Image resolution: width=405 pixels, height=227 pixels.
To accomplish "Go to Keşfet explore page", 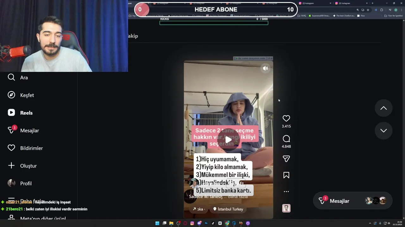I will tap(21, 95).
